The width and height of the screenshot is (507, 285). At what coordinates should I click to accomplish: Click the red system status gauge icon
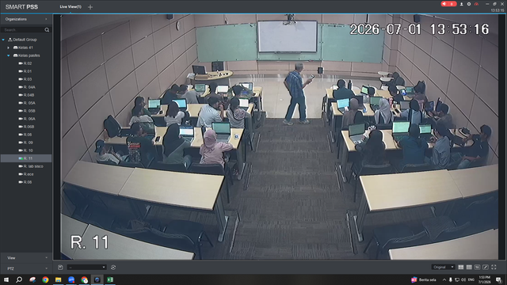476,4
